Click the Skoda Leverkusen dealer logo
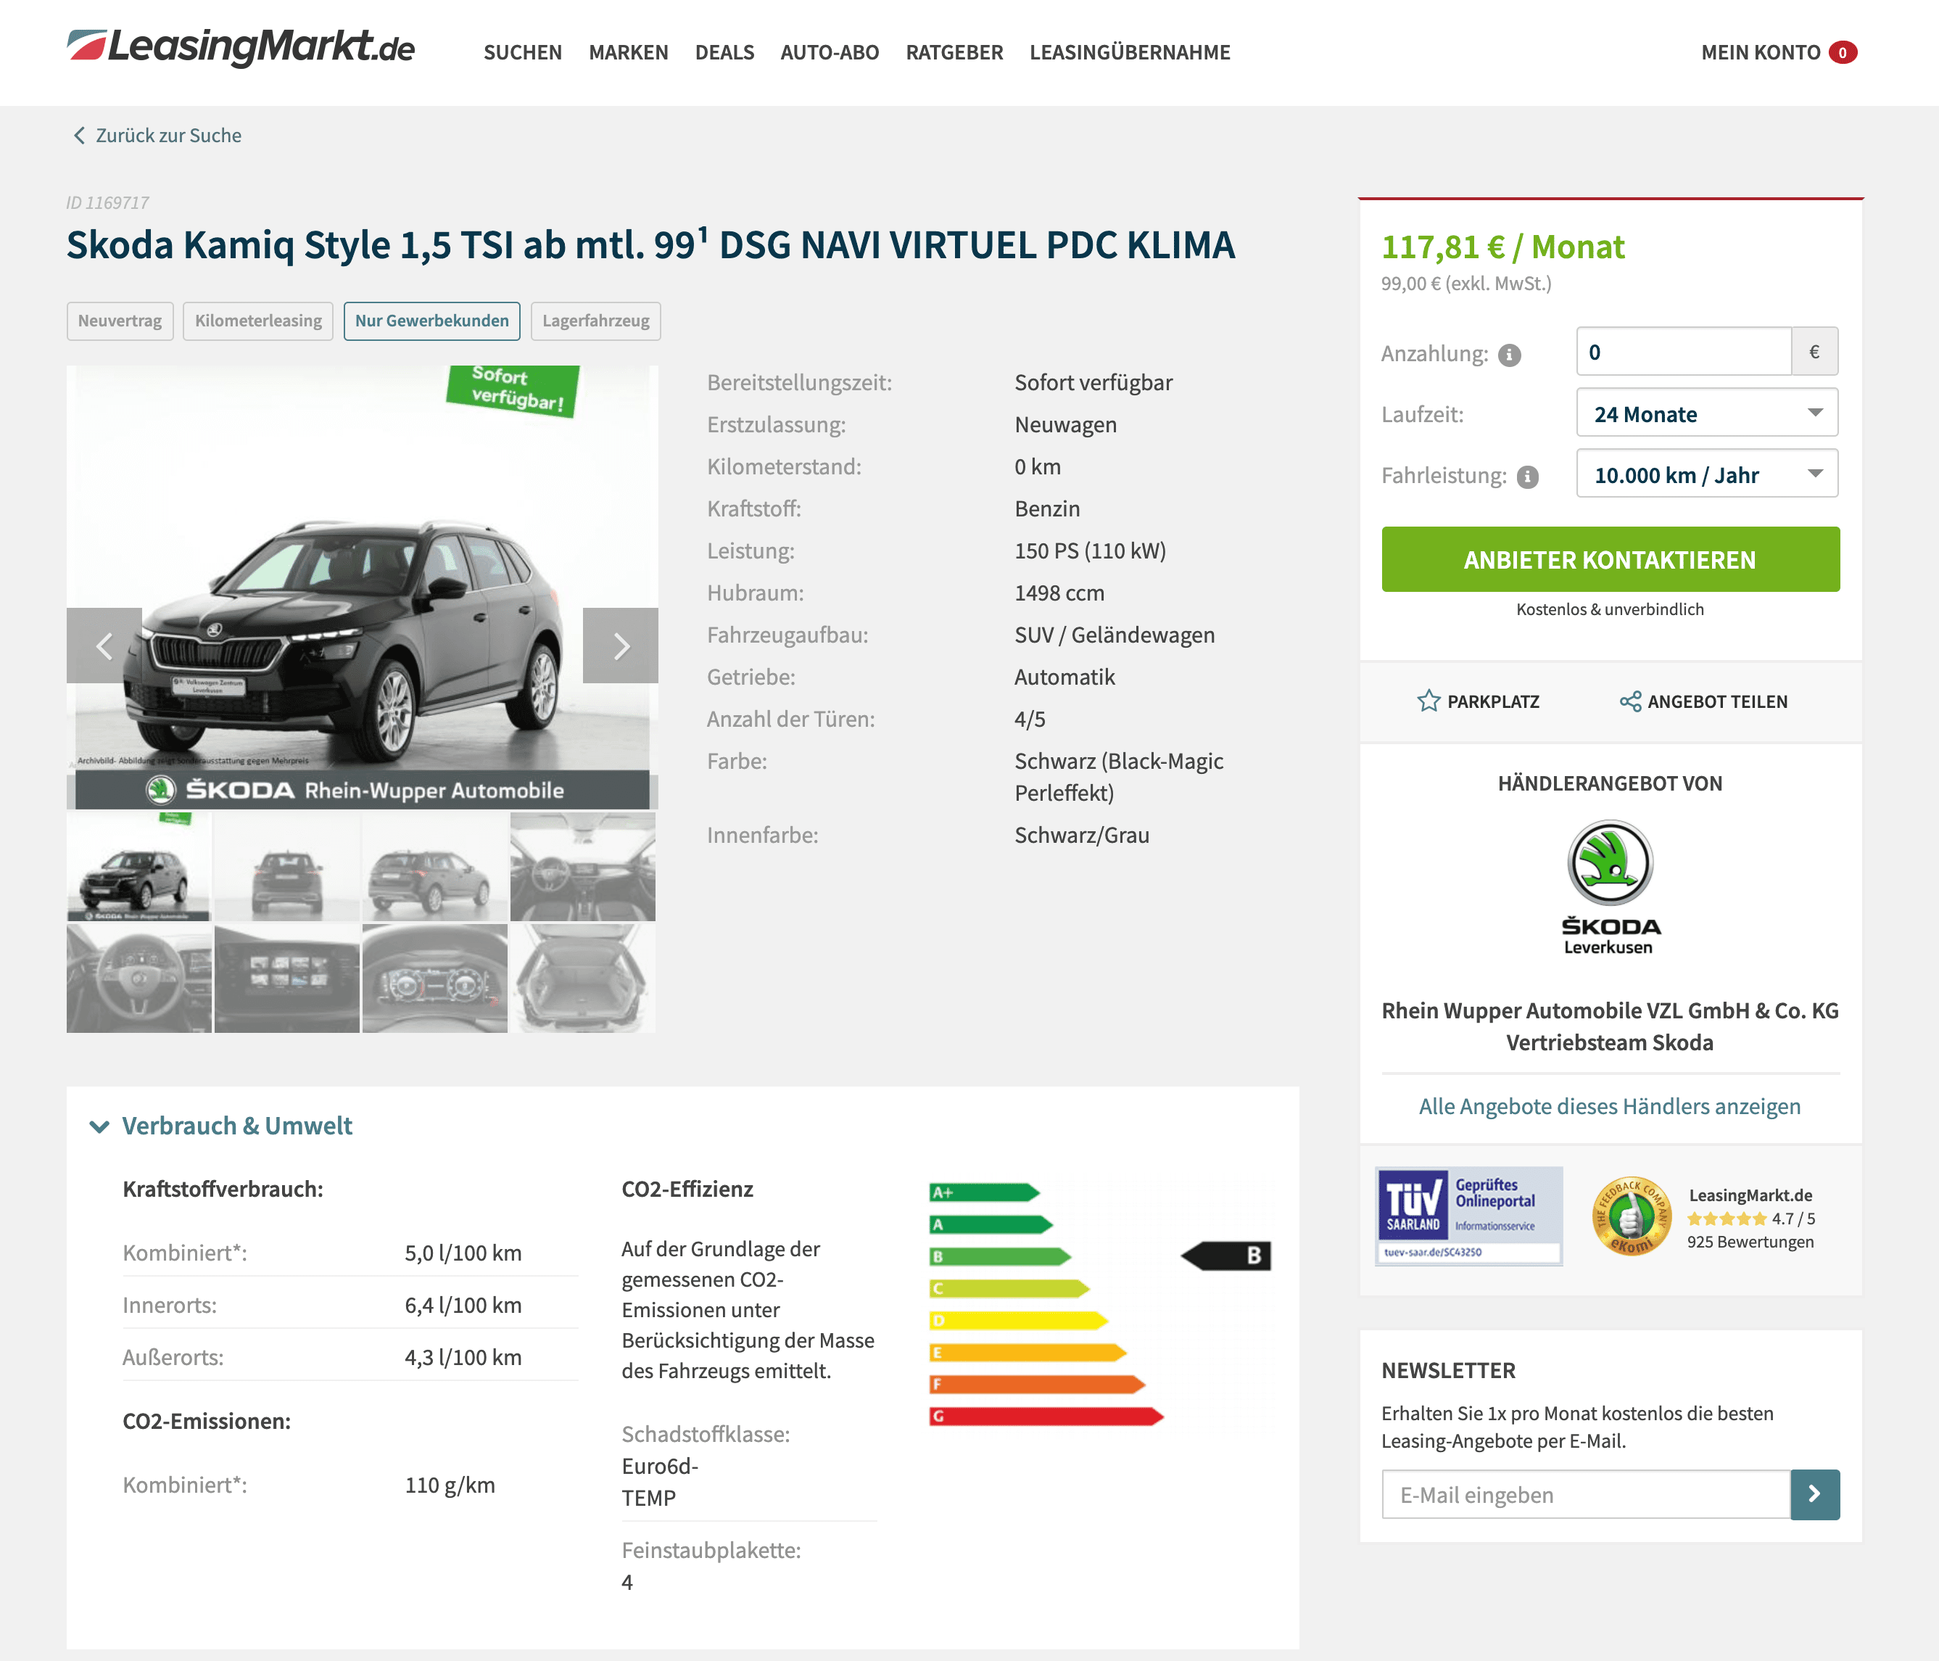 pyautogui.click(x=1611, y=888)
